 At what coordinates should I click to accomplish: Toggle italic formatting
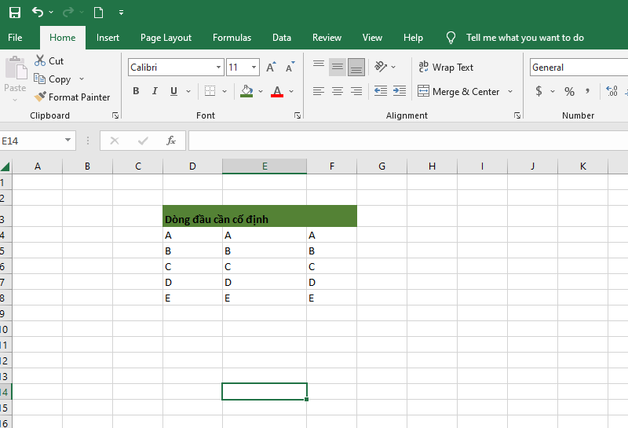pyautogui.click(x=155, y=91)
